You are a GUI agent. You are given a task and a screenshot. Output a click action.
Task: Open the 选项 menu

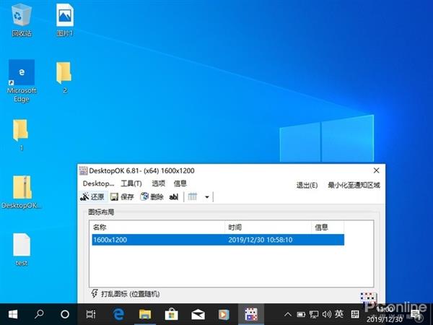158,183
